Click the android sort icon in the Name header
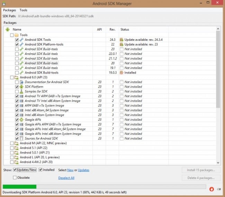The image size is (225, 197). point(8,29)
